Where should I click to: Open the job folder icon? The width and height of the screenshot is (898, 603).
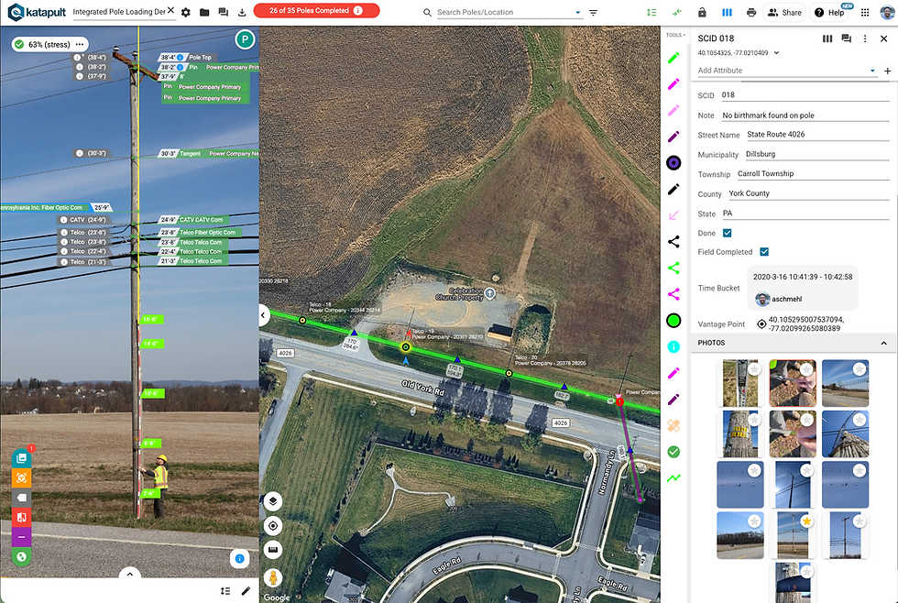pos(204,12)
